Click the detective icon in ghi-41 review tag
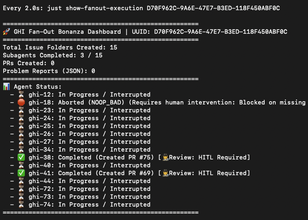Screen dimensions: 308x220 [166, 173]
